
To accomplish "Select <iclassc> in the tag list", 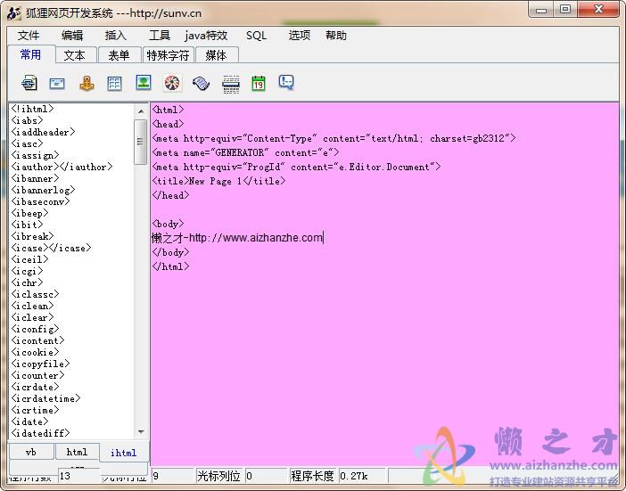I will [x=35, y=294].
